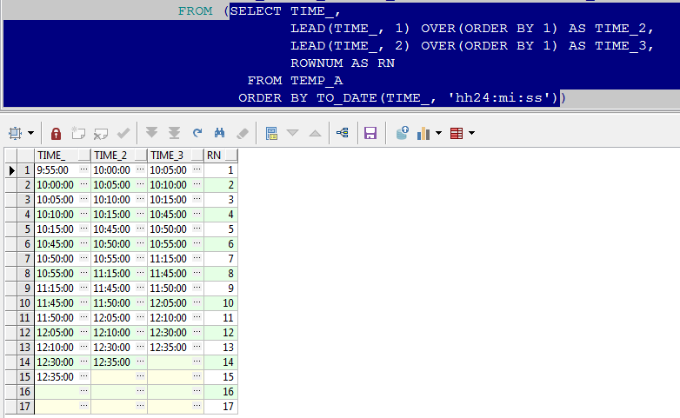Click the RN cell containing 10
The image size is (680, 418).
[x=221, y=302]
